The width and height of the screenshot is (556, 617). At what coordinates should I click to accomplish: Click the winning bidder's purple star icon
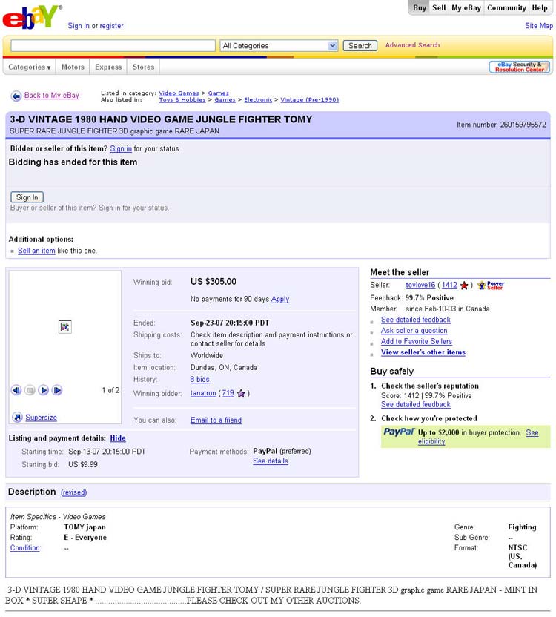click(x=241, y=393)
